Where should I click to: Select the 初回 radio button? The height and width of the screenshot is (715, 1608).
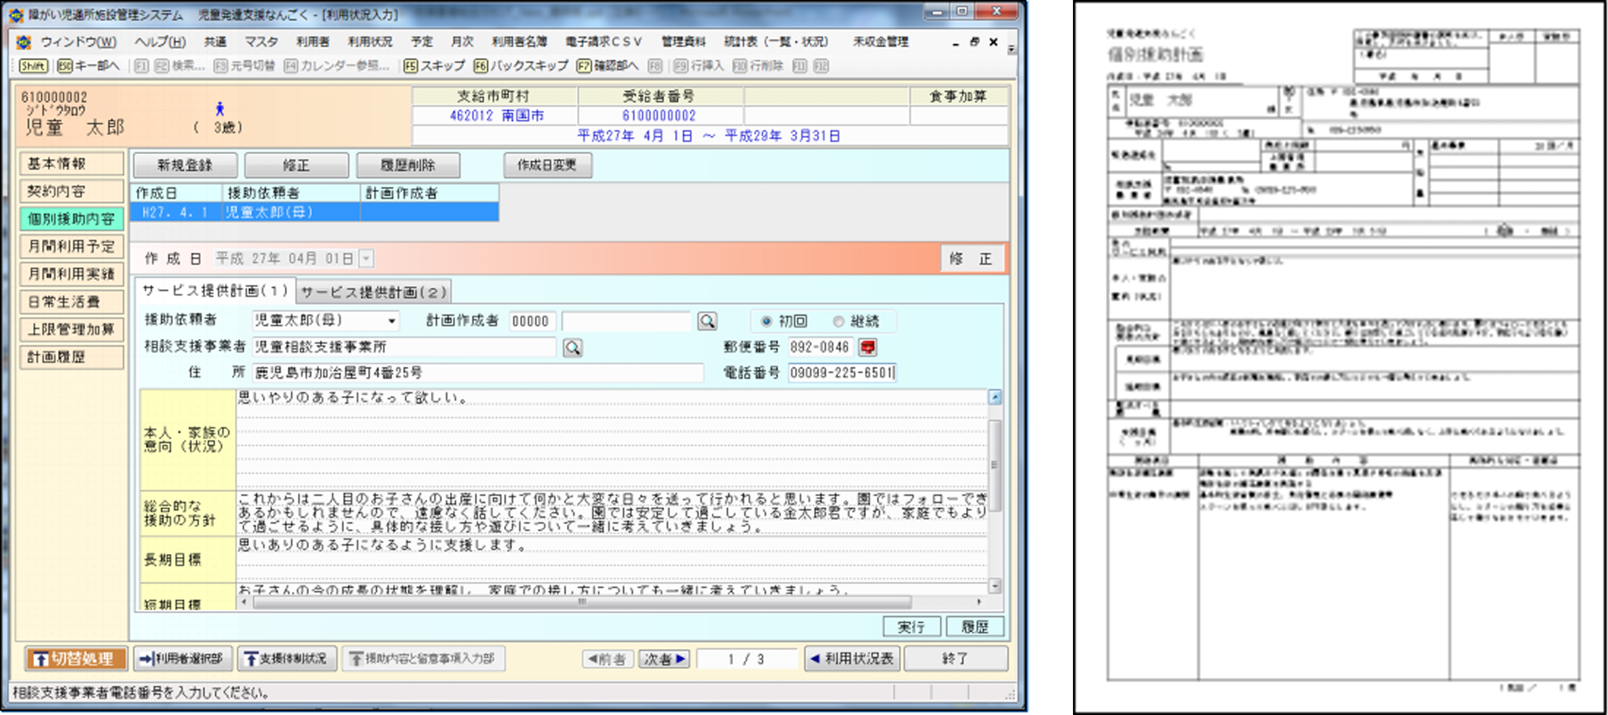[767, 321]
